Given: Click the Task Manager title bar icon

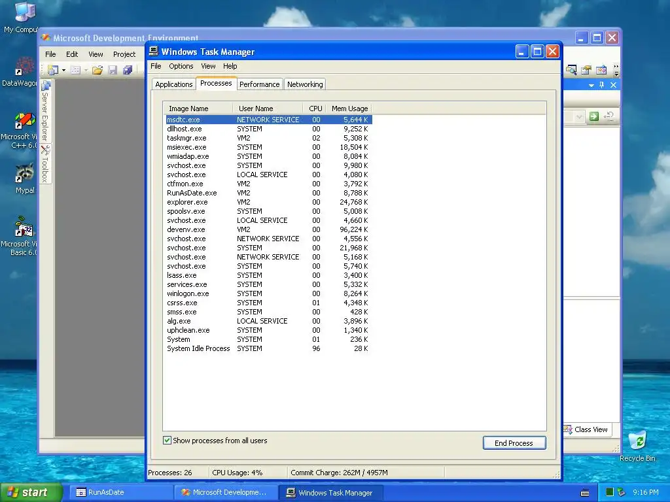Looking at the screenshot, I should (153, 51).
